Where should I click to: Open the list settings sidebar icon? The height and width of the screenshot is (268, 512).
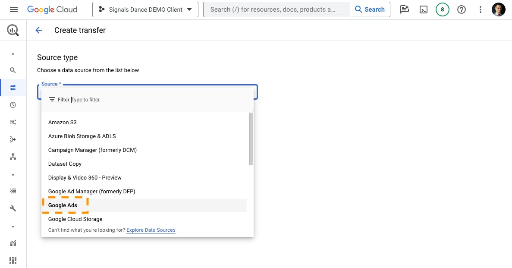coord(13,191)
